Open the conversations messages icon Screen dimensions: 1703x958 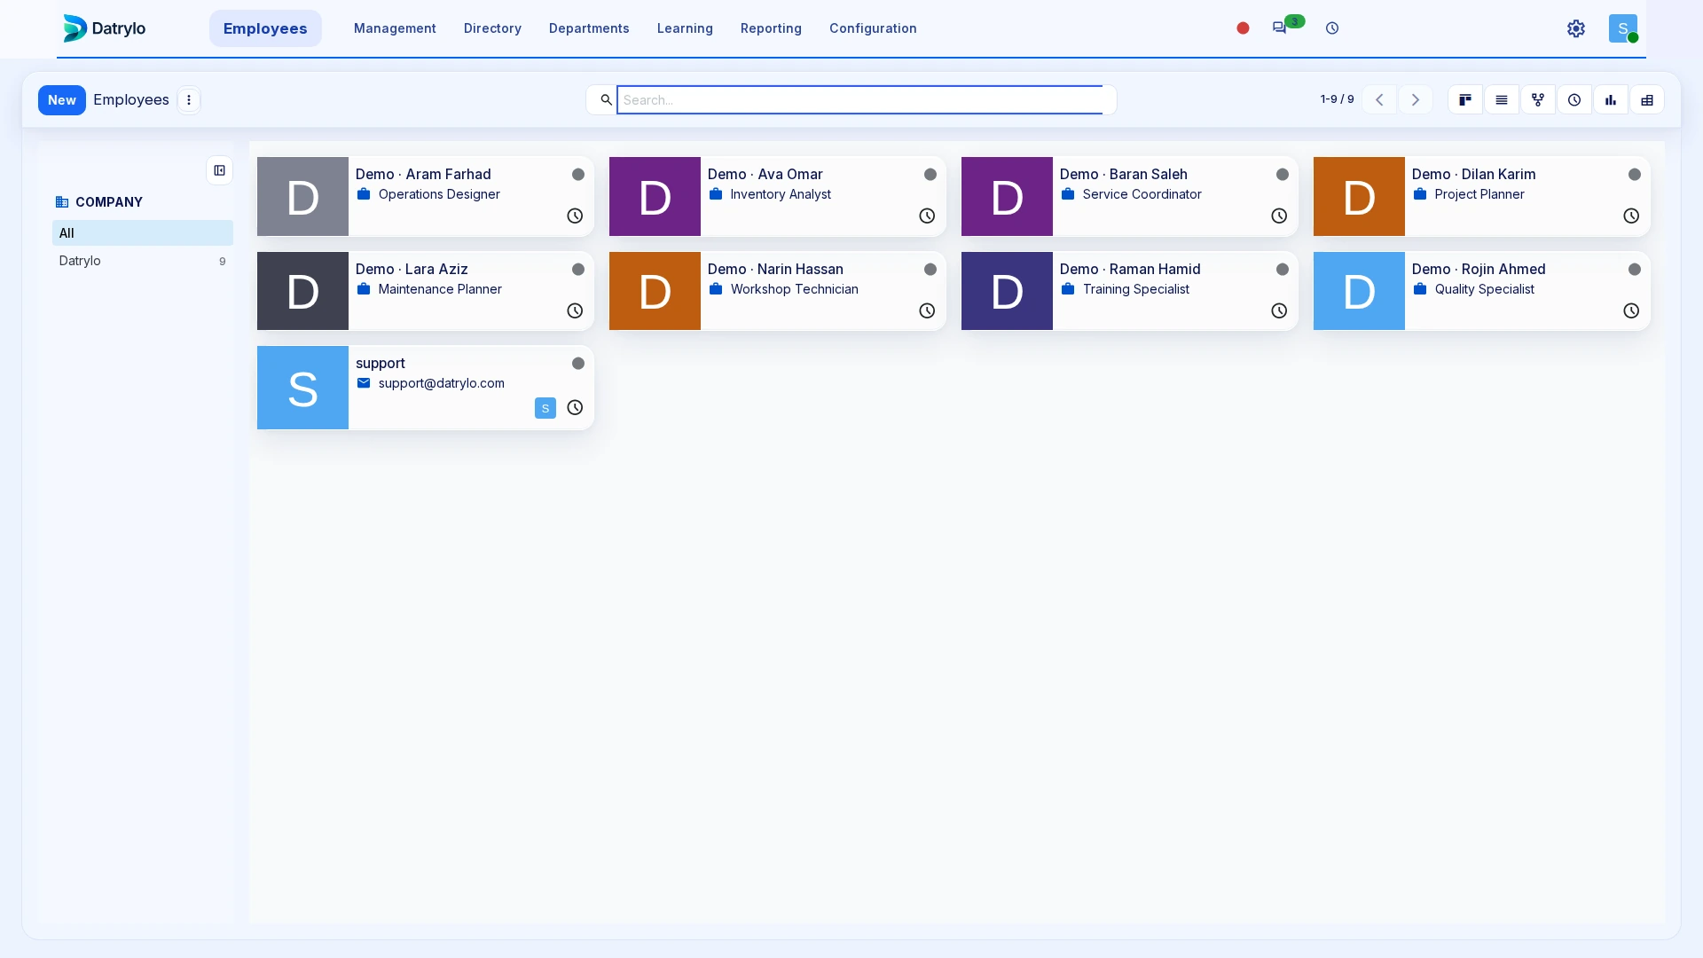click(1279, 28)
